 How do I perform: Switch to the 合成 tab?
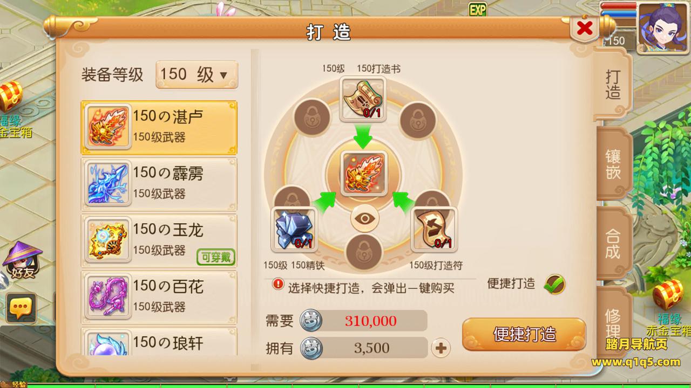pyautogui.click(x=613, y=244)
